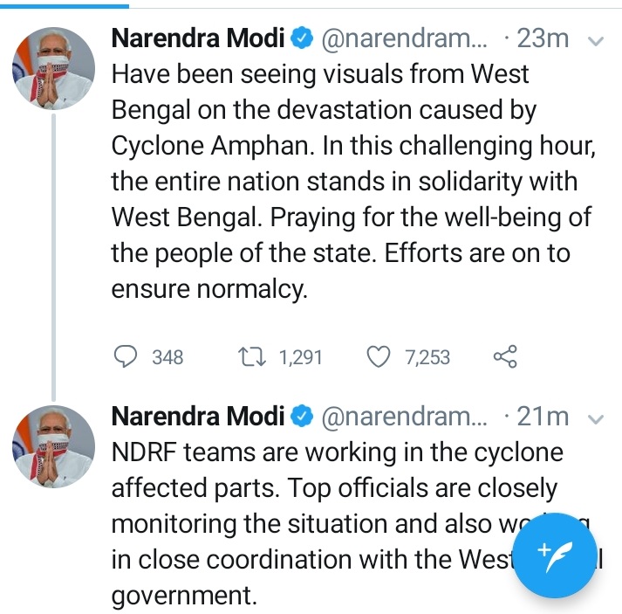Viewport: 622px width, 614px height.
Task: Open profile picture beside the 21m tweet
Action: point(54,445)
